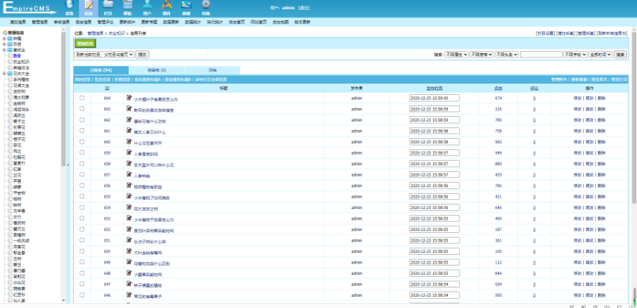Expand the 农资 tree node
The width and height of the screenshot is (637, 308).
point(4,44)
